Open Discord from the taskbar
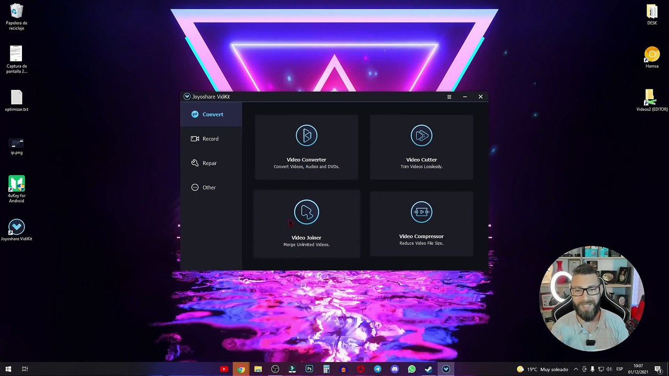The image size is (669, 376). pos(395,369)
